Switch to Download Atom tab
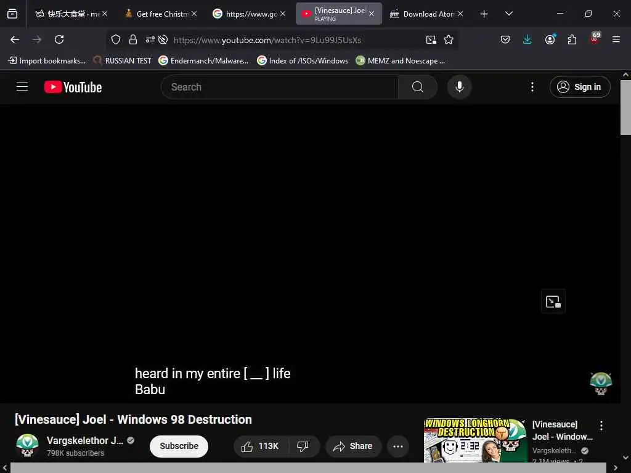This screenshot has height=473, width=631. (x=426, y=14)
